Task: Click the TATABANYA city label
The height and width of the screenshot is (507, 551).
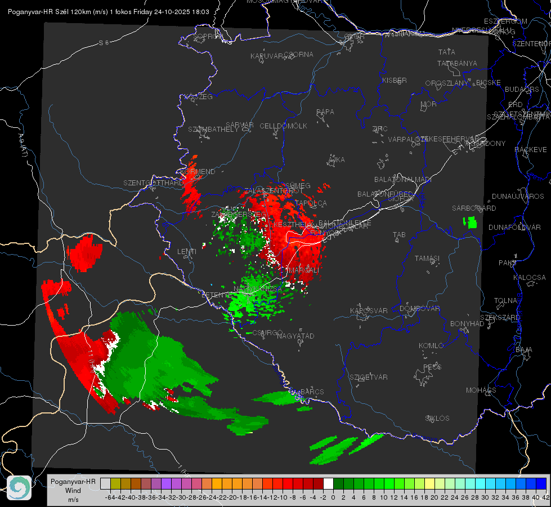Action: (x=457, y=63)
